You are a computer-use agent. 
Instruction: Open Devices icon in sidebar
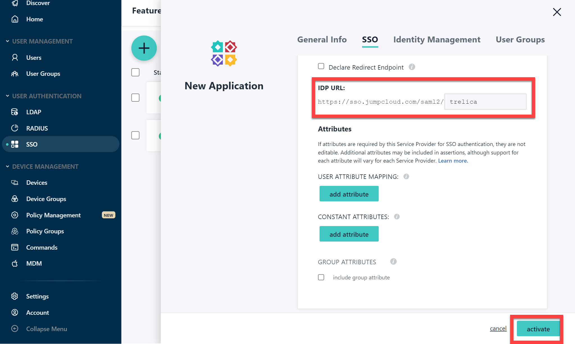15,183
